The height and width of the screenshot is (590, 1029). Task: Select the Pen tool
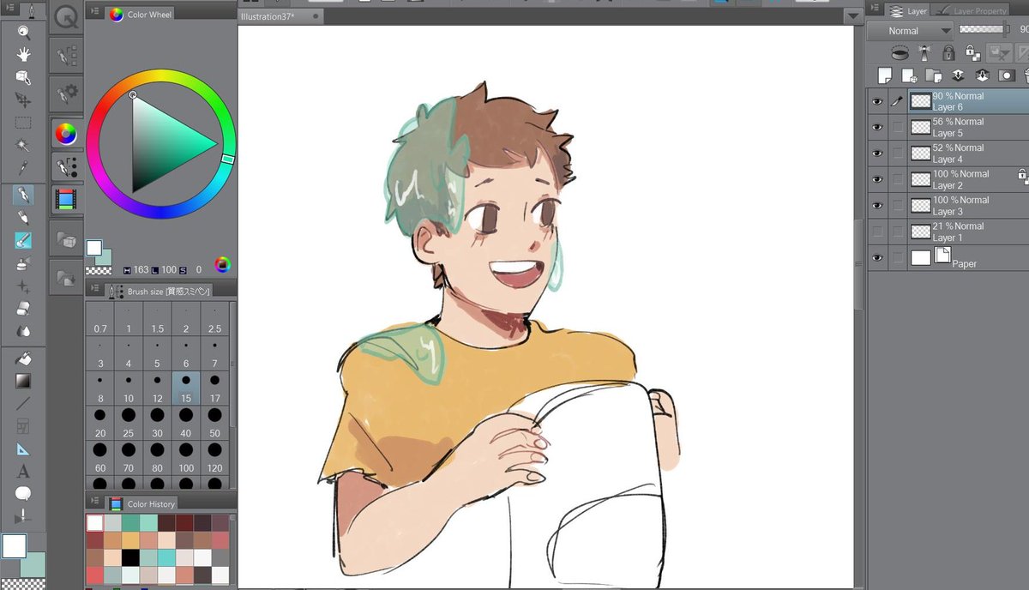23,195
